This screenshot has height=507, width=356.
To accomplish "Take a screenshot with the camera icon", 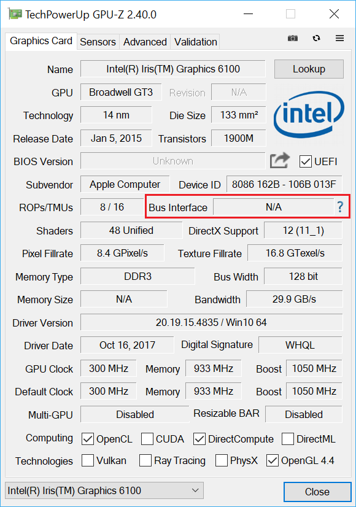I will [293, 38].
